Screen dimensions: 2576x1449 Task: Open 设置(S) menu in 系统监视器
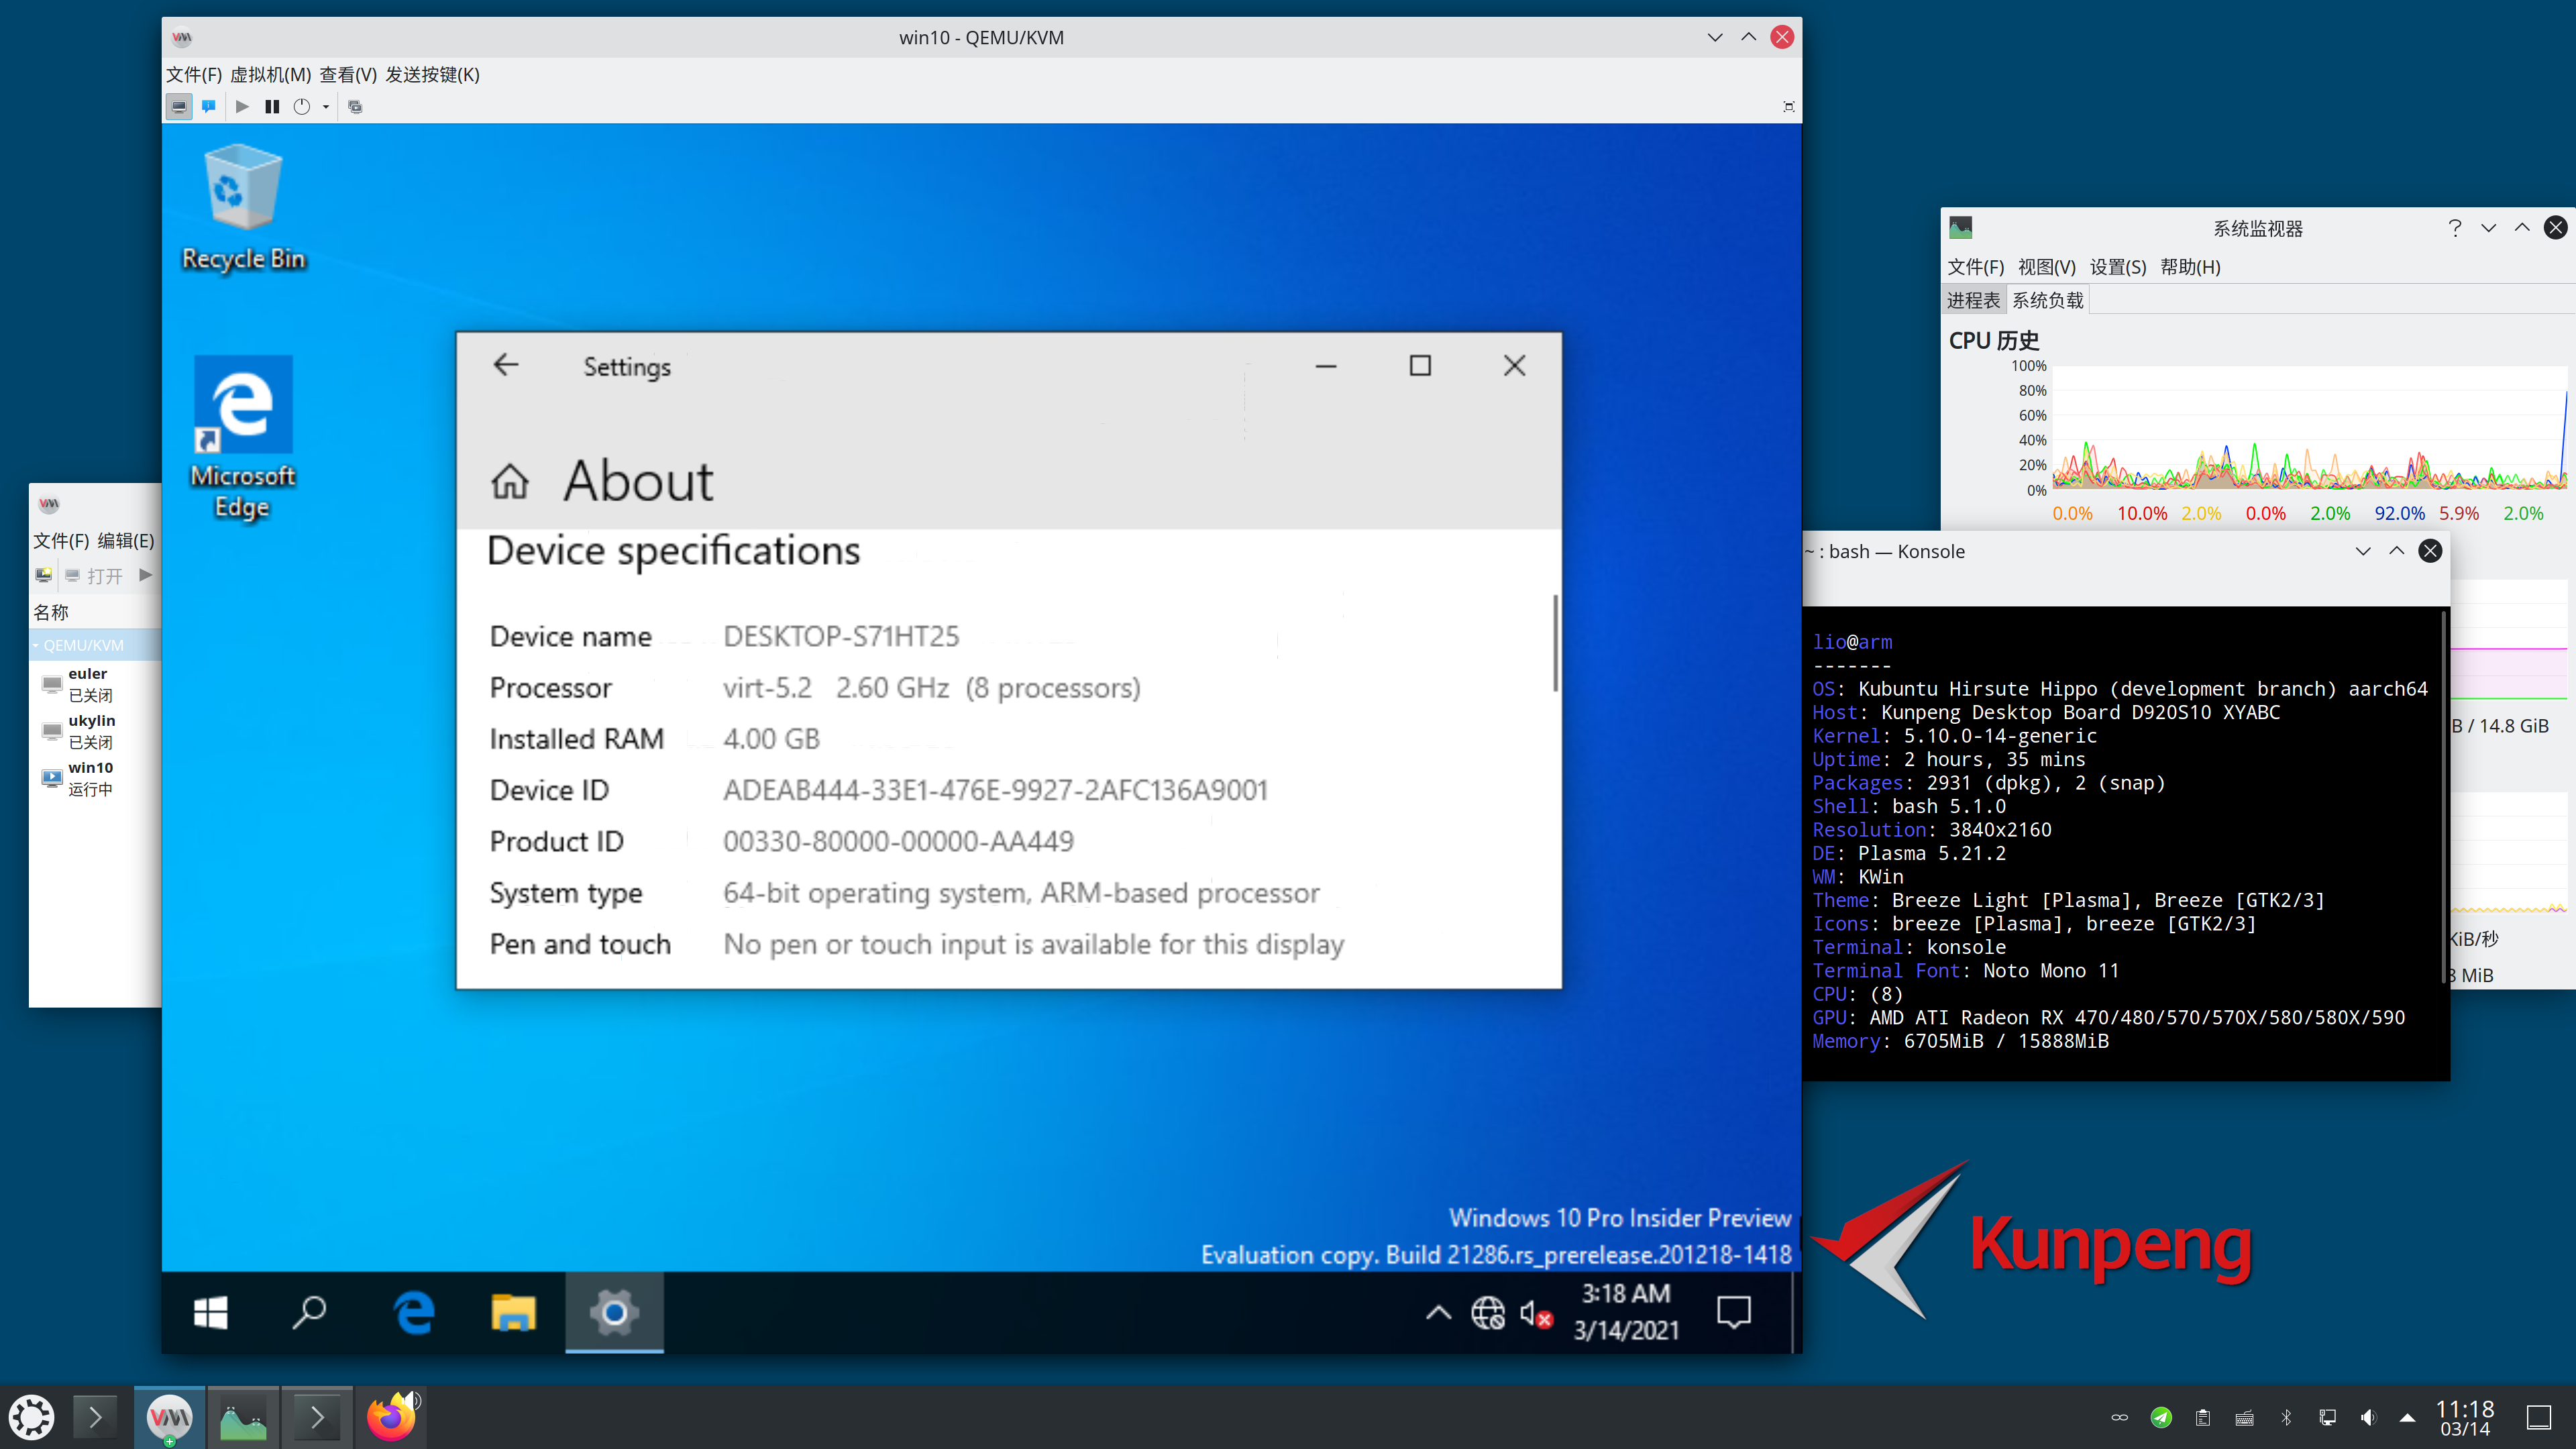(2118, 267)
